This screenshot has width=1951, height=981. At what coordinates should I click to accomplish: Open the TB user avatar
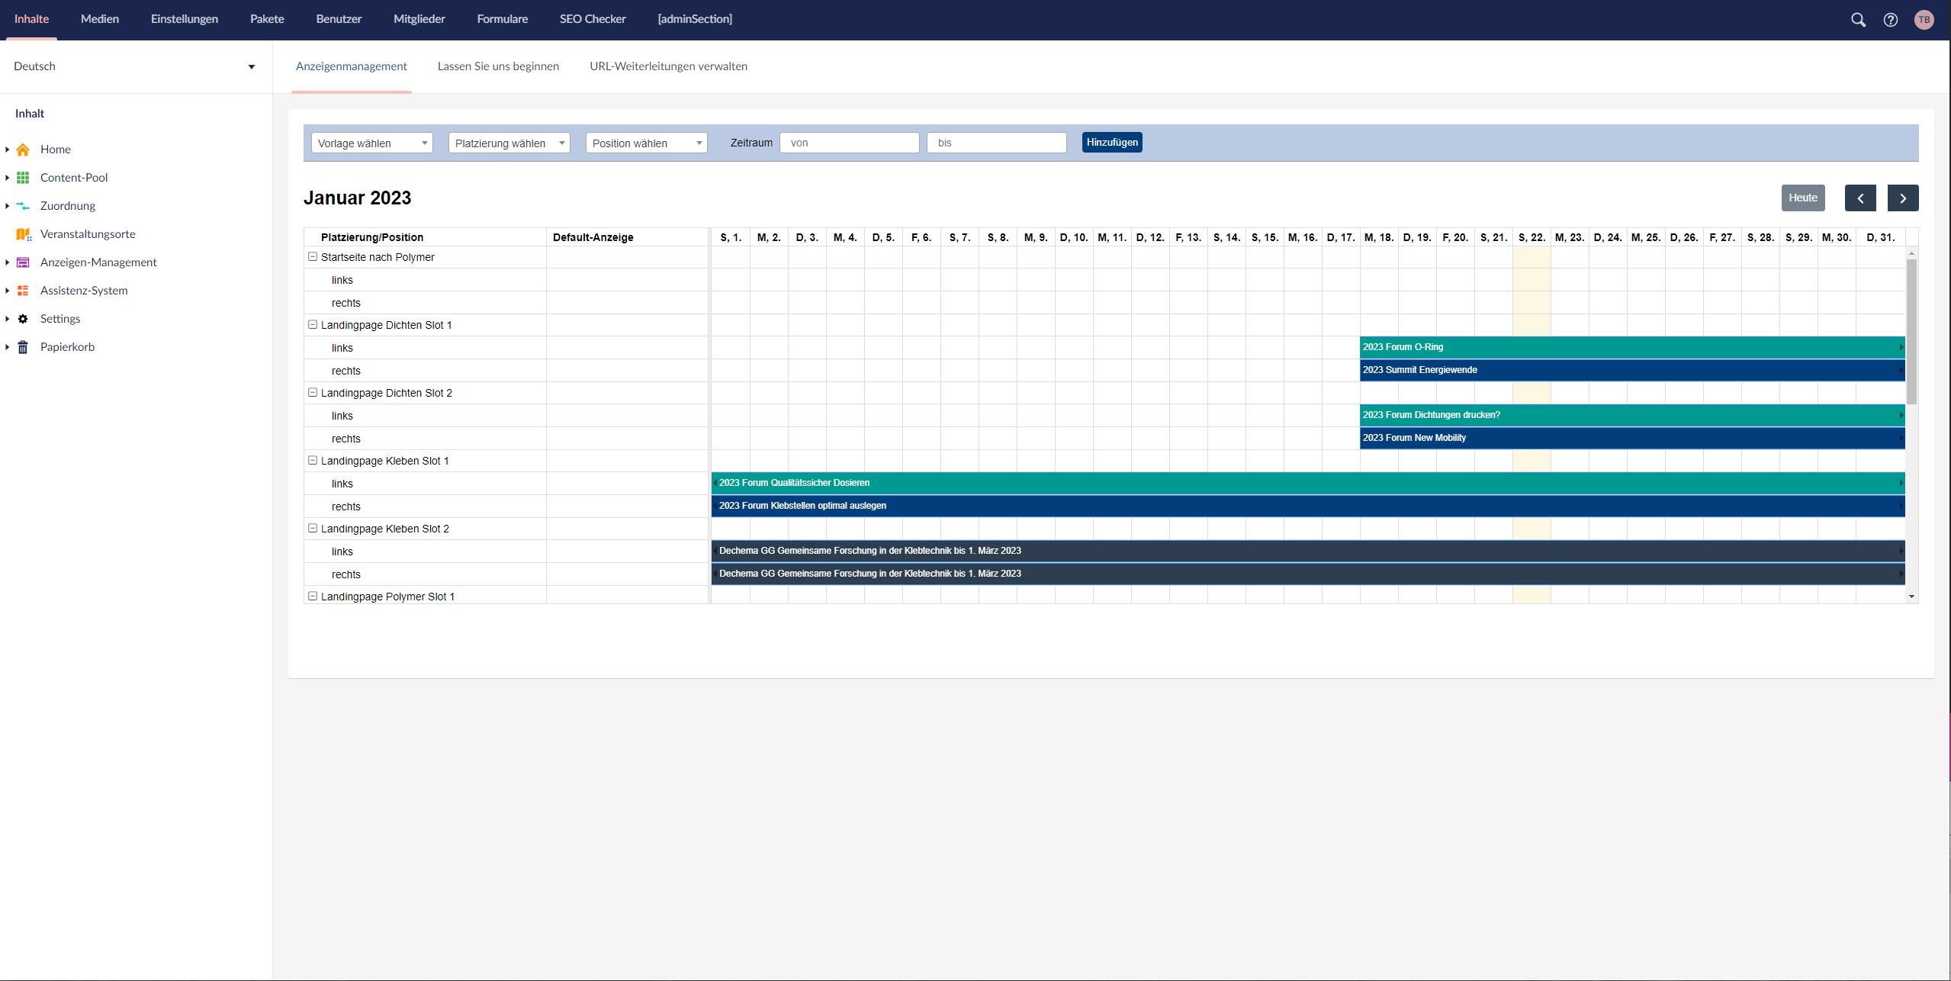(1924, 20)
